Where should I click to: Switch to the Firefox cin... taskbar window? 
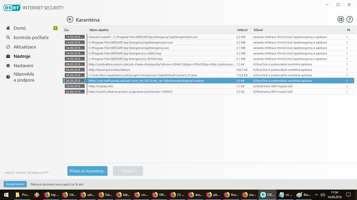point(141,195)
